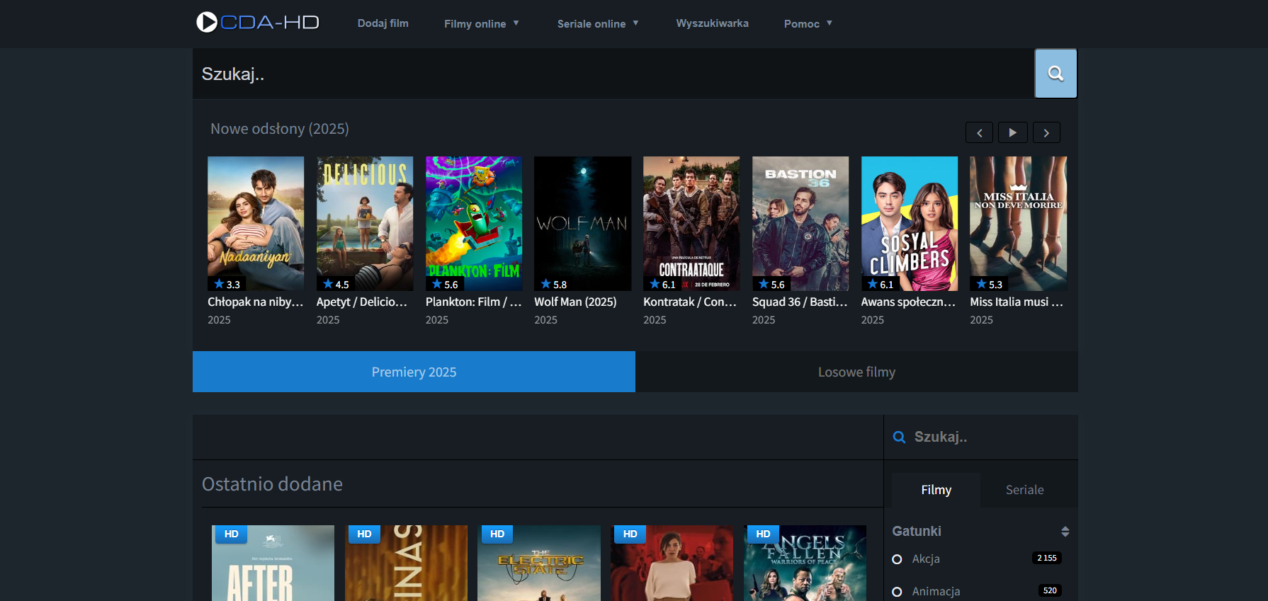Open the Seriale online dropdown menu
Screen dimensions: 1268x601
597,24
